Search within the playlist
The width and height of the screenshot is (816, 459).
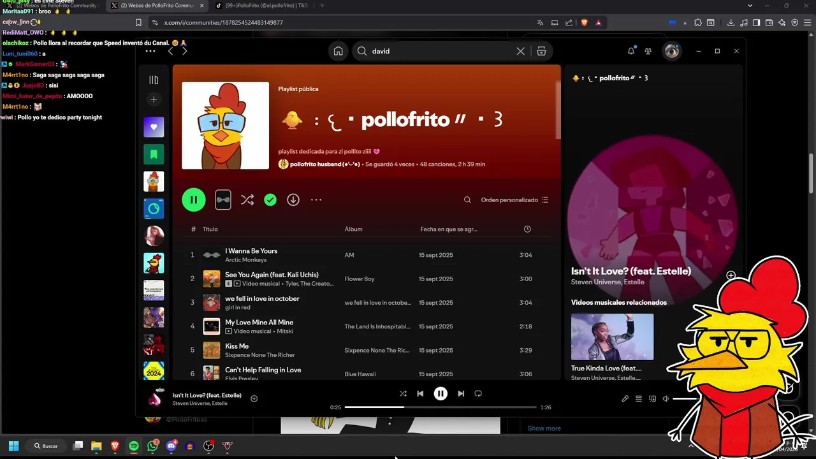(467, 200)
